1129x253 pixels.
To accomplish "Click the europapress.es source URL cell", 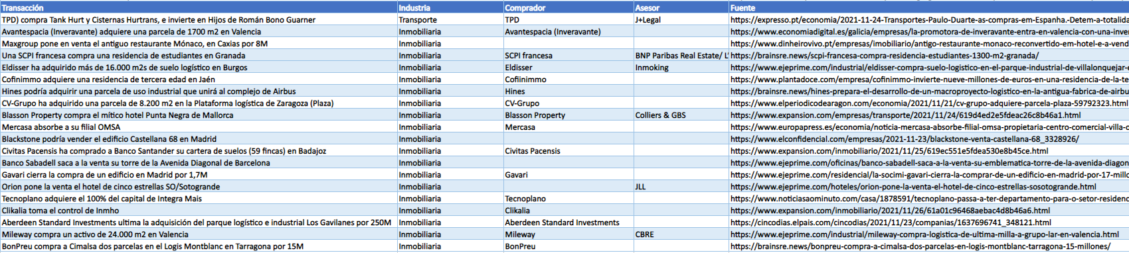I will pyautogui.click(x=929, y=127).
